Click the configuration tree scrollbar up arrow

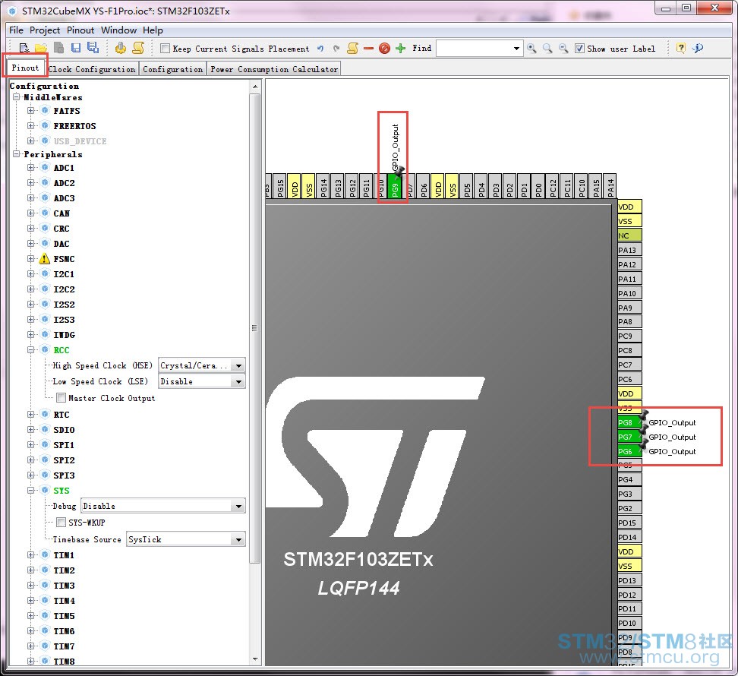pyautogui.click(x=255, y=87)
